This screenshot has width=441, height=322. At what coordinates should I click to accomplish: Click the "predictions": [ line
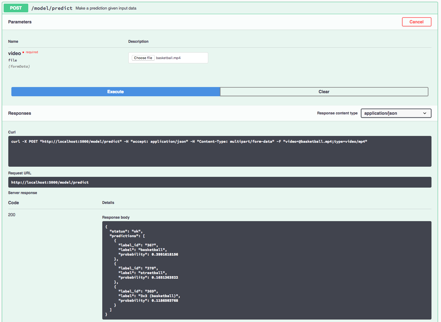click(127, 236)
